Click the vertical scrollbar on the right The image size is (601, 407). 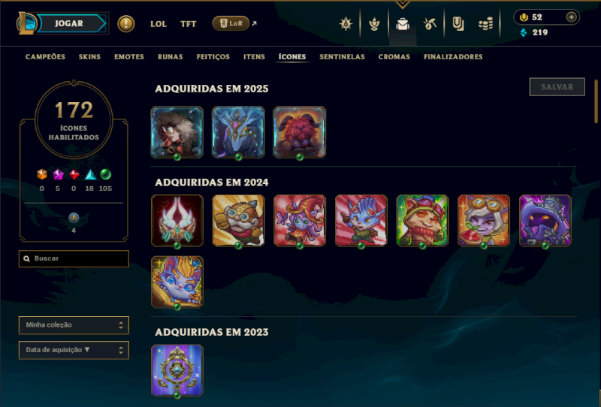[x=596, y=101]
